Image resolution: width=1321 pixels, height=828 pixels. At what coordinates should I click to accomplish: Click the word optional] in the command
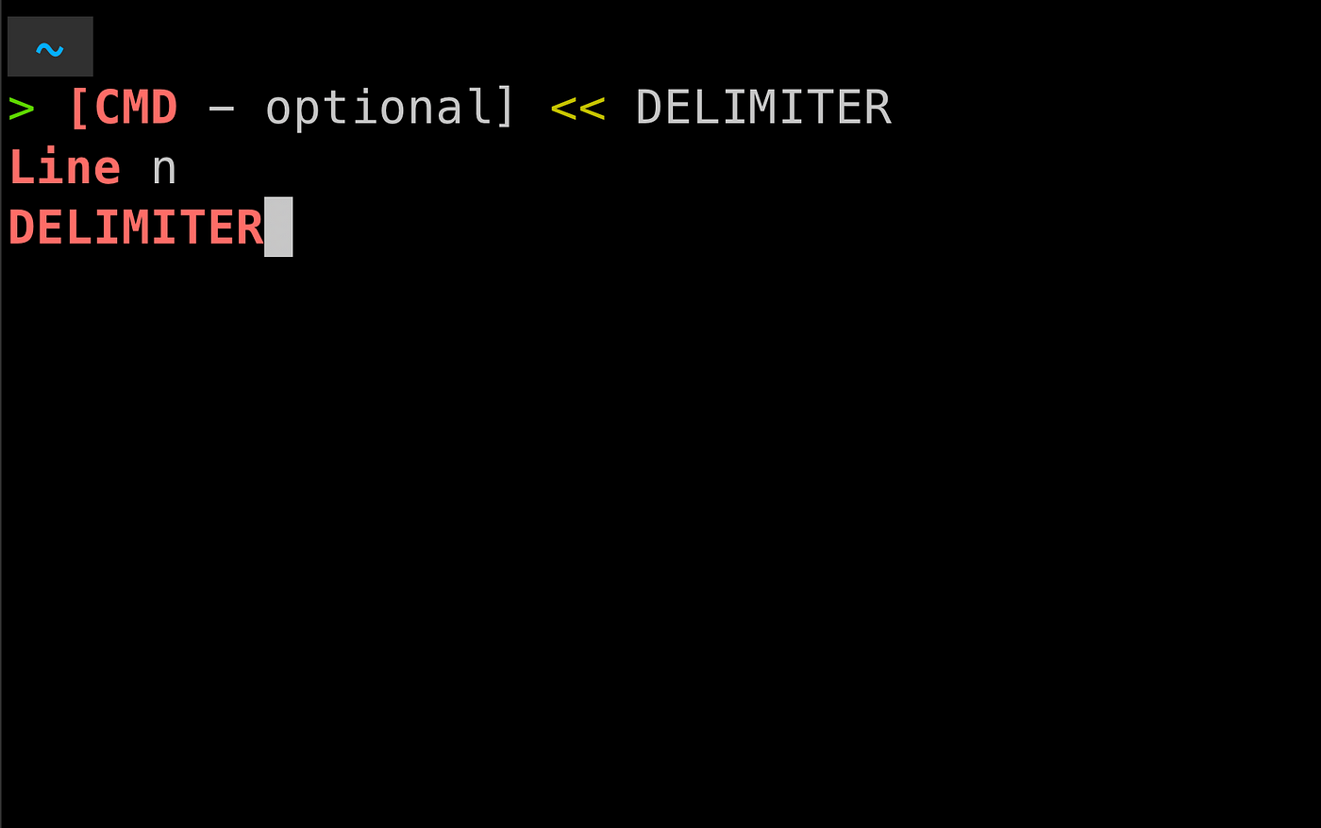coord(390,108)
